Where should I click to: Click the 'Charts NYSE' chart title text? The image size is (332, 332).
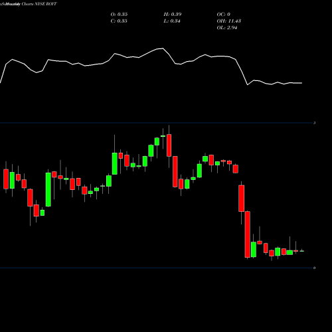pos(33,4)
